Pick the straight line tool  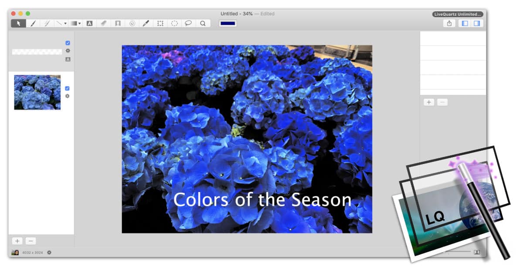[59, 24]
